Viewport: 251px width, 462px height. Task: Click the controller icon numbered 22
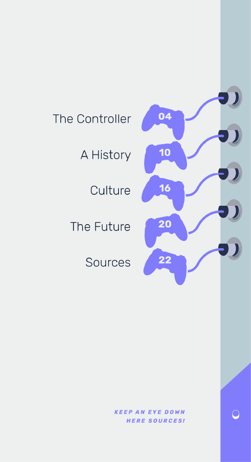click(x=165, y=267)
